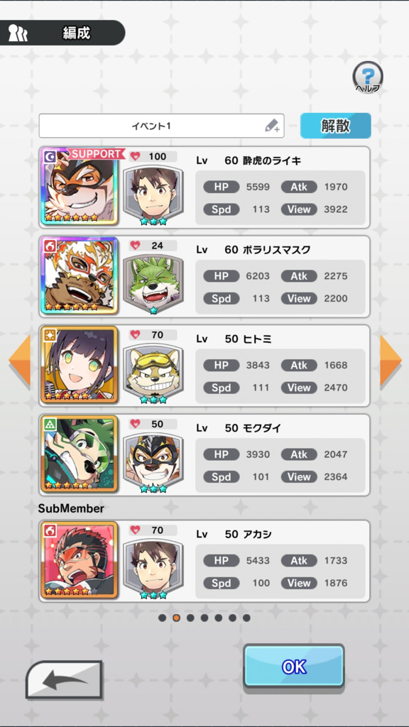
Task: Go to previous party with left orange arrow
Action: [x=19, y=360]
